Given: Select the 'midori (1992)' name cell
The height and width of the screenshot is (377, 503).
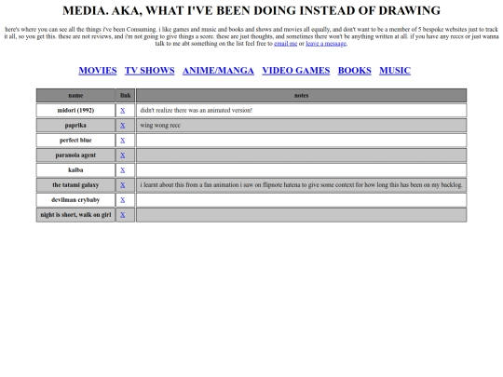Looking at the screenshot, I should pos(75,110).
